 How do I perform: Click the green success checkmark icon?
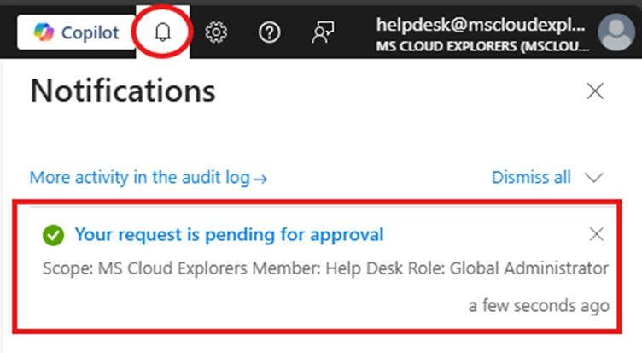pyautogui.click(x=54, y=234)
